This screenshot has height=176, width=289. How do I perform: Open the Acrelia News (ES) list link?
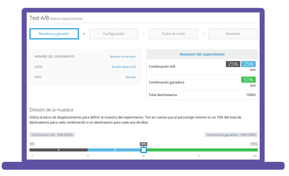click(x=124, y=67)
